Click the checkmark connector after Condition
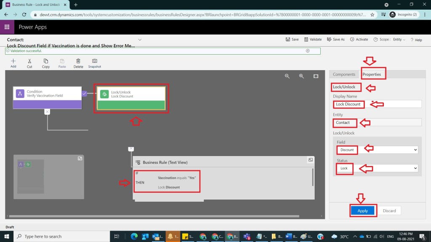431x242 pixels. coord(84,93)
